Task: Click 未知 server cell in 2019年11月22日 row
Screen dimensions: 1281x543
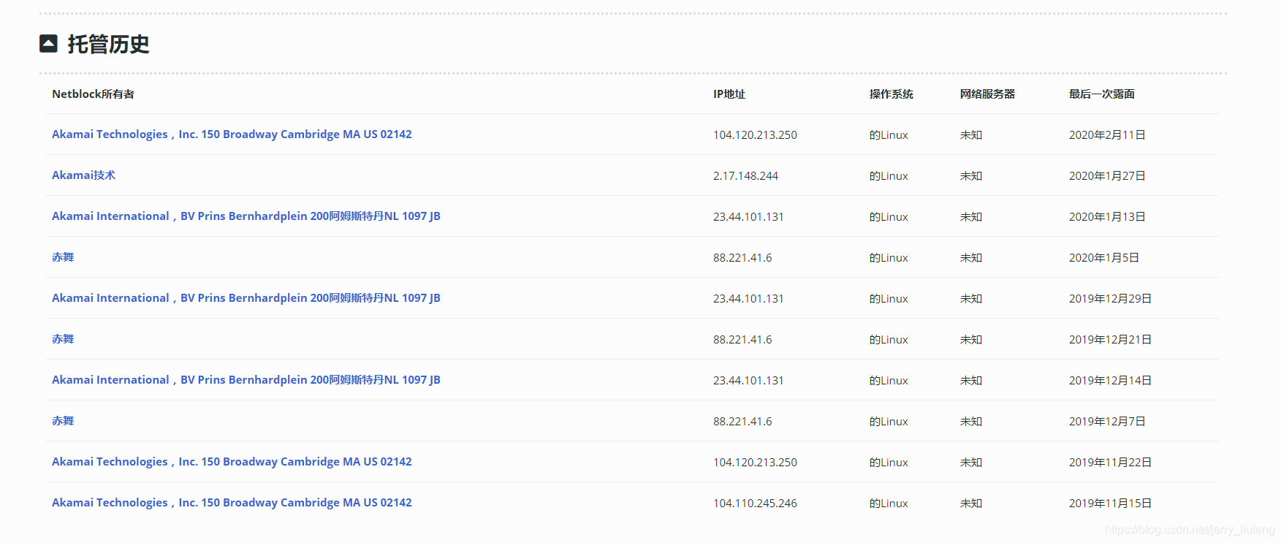Action: point(971,463)
